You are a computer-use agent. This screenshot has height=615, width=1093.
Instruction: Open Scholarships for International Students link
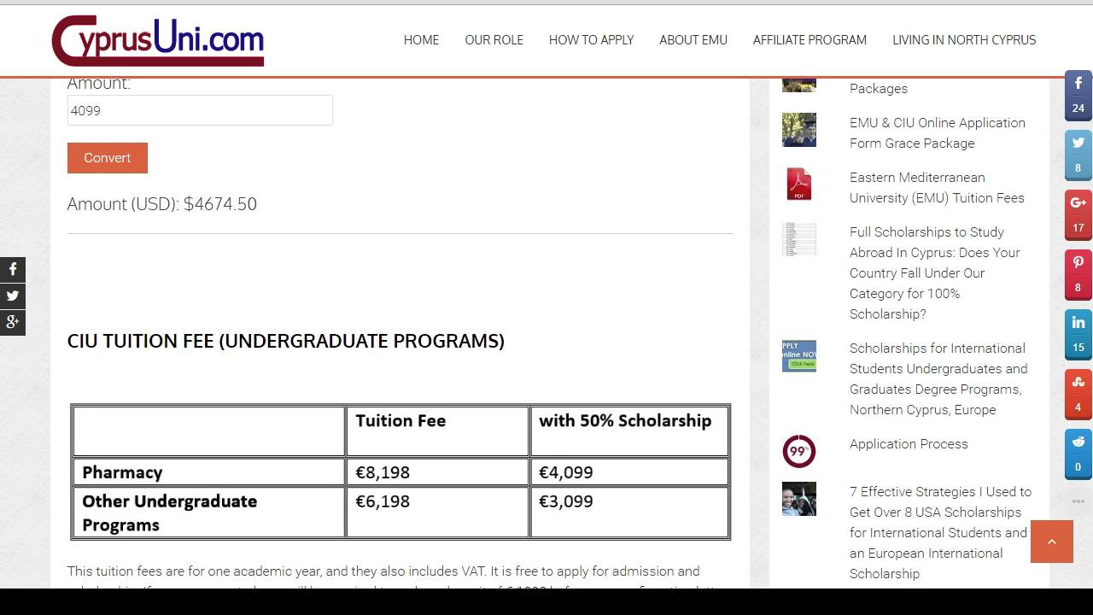938,378
